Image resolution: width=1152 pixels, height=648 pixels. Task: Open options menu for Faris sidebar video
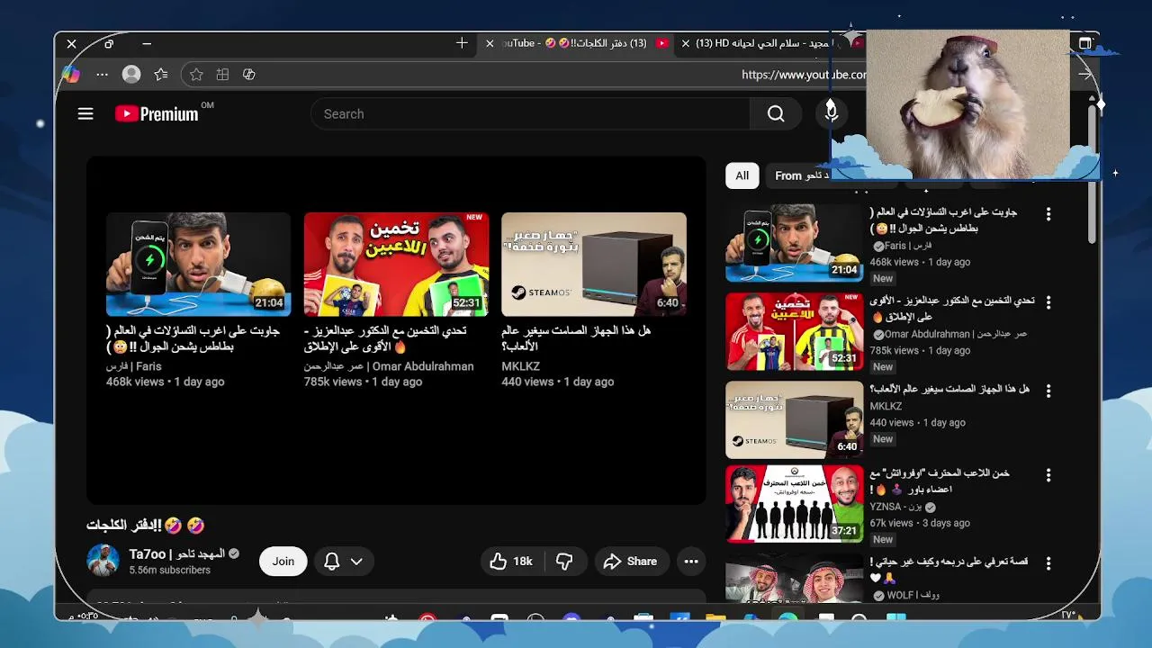point(1048,214)
